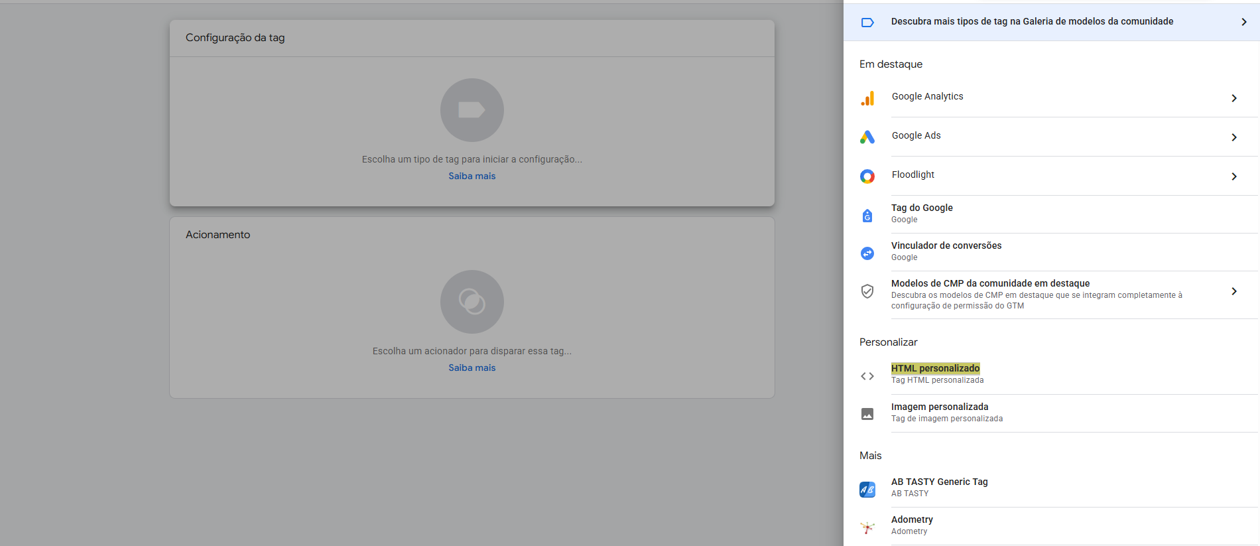Click the Tag do Google icon
The height and width of the screenshot is (546, 1260).
(x=867, y=216)
